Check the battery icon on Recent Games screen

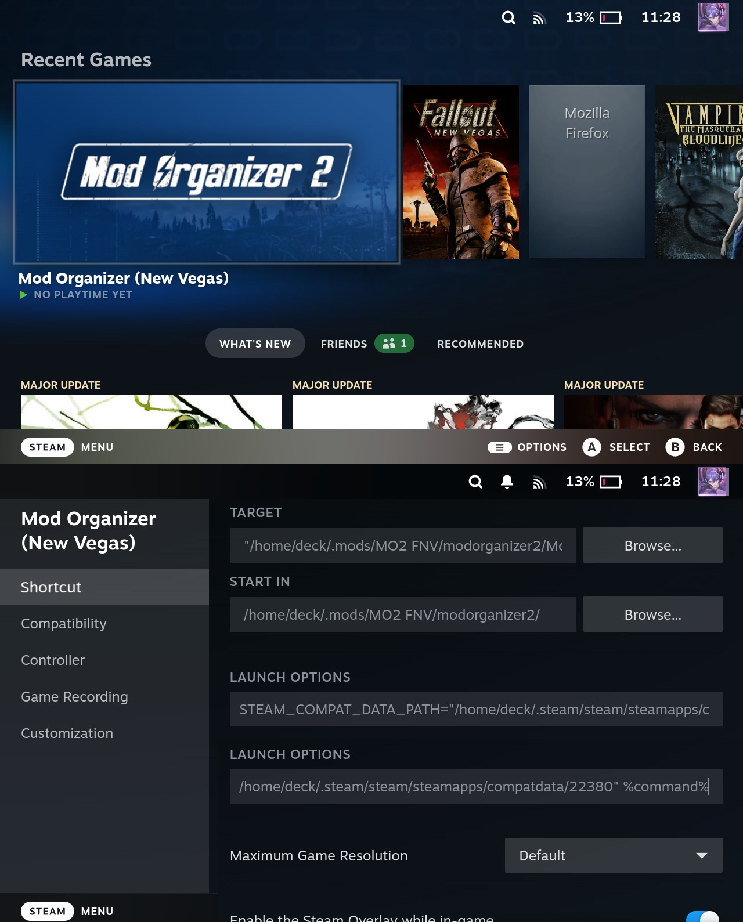[x=611, y=18]
